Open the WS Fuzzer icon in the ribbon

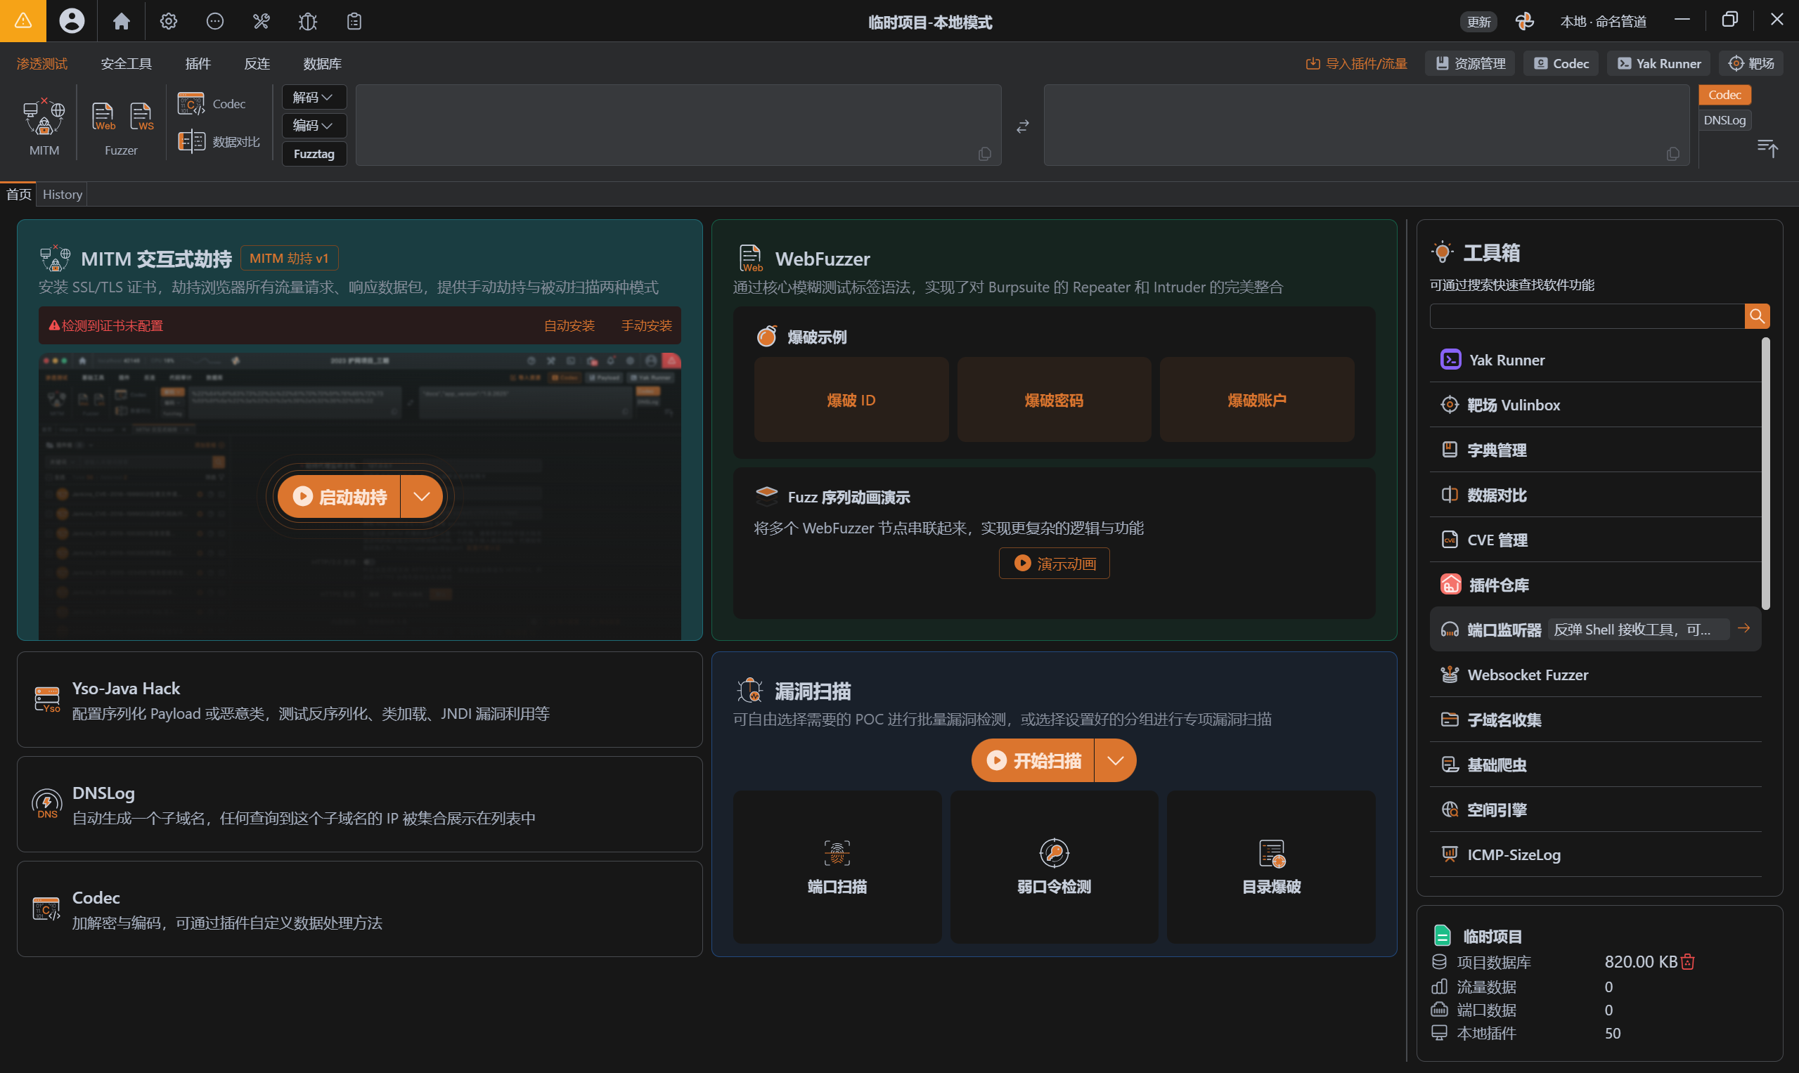(141, 116)
